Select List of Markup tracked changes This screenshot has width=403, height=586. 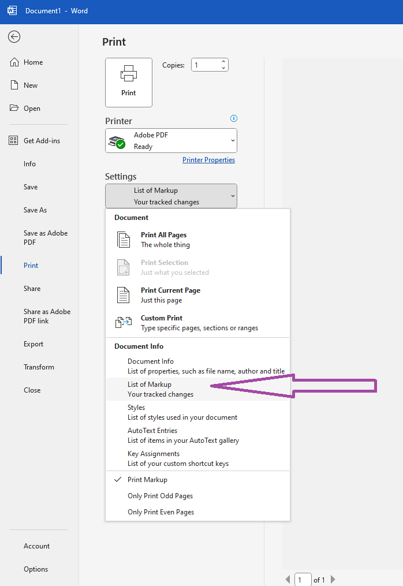point(198,390)
